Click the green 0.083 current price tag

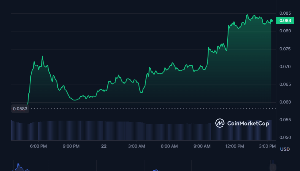coord(285,20)
